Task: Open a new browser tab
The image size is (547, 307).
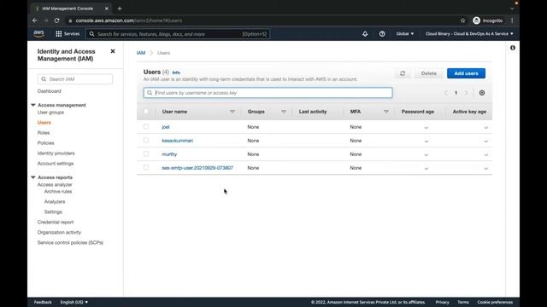Action: pos(120,9)
